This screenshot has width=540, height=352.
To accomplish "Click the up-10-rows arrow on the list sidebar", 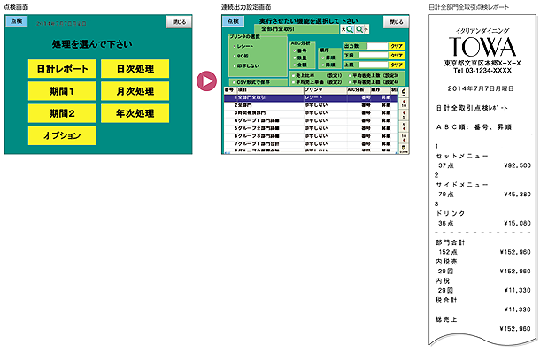I will click(x=404, y=103).
